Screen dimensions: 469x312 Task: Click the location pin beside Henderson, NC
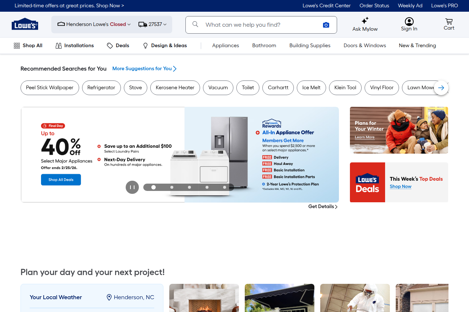(109, 297)
